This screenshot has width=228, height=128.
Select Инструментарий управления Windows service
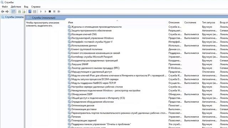click(93, 38)
